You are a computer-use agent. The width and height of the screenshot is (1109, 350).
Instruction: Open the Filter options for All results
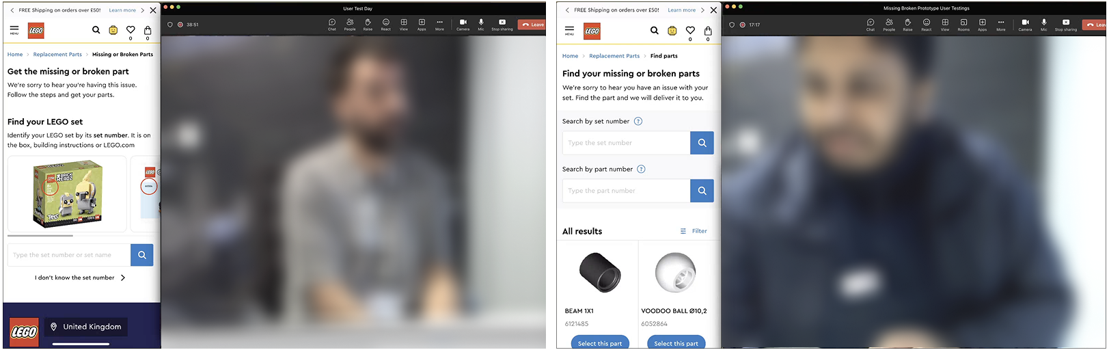coord(694,231)
